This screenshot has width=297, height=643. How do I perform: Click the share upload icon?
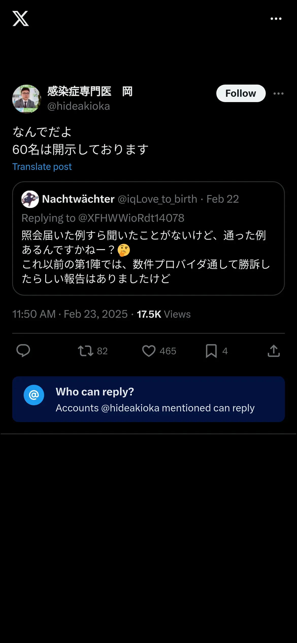coord(274,351)
